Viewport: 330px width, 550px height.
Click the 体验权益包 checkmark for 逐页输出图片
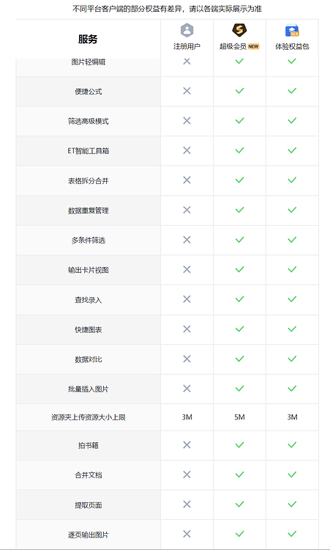click(292, 534)
